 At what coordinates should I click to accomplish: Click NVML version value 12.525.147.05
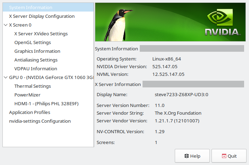168,74
